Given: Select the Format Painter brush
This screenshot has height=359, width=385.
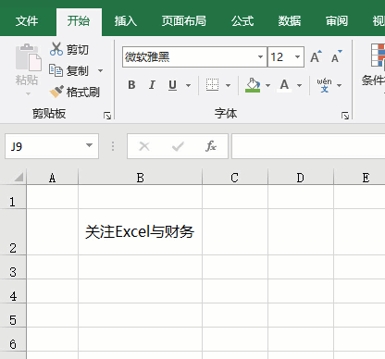Looking at the screenshot, I should [56, 92].
